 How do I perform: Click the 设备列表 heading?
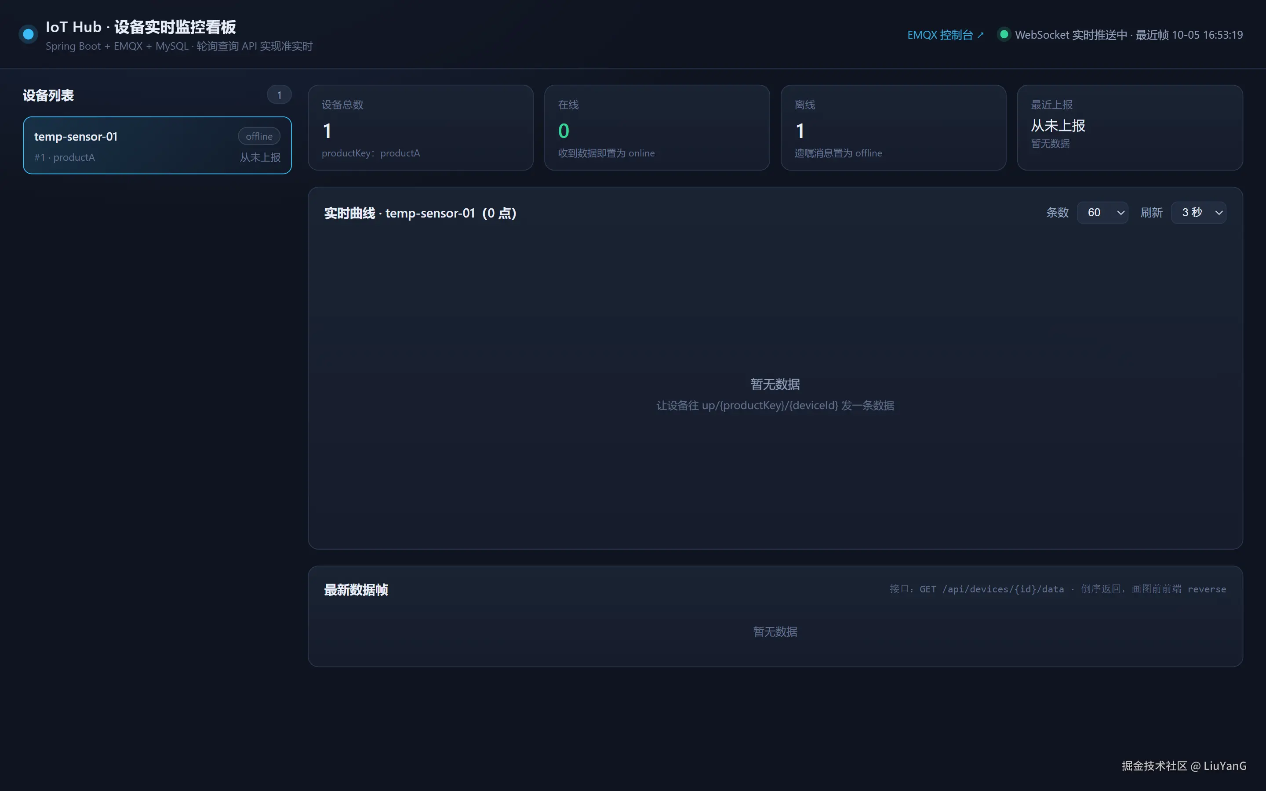(48, 95)
